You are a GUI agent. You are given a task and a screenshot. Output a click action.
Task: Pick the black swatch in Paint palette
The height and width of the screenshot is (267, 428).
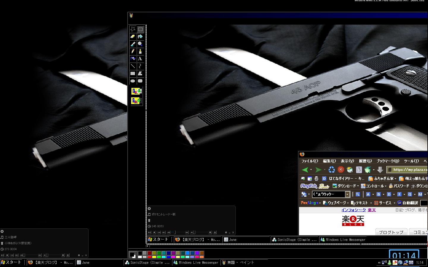(x=140, y=253)
